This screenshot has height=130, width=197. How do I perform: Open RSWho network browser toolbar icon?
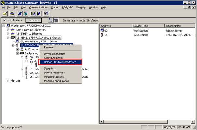click(x=12, y=14)
